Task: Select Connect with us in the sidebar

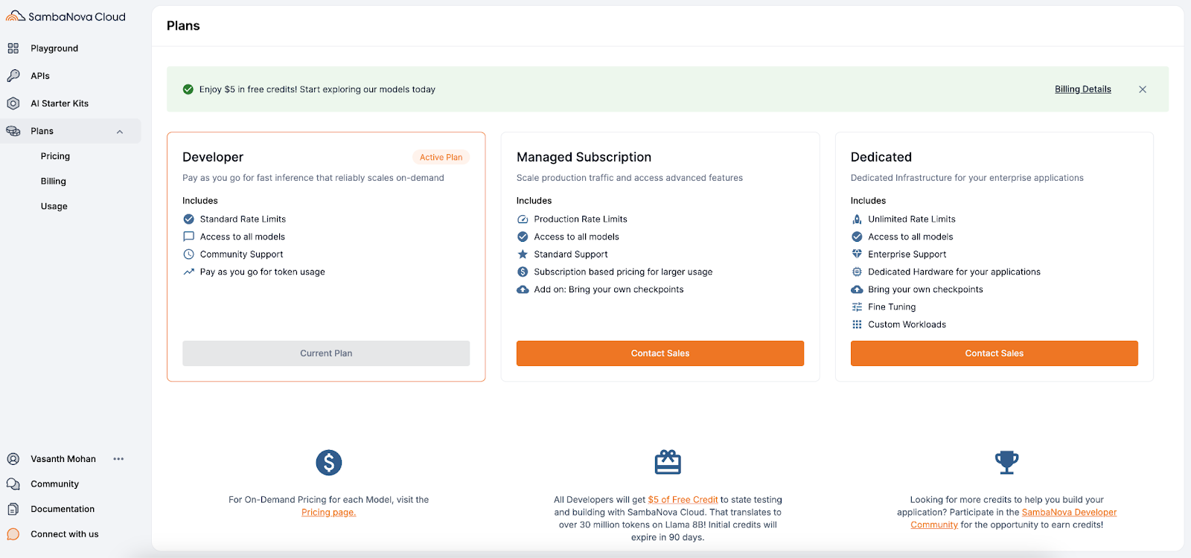Action: click(63, 533)
